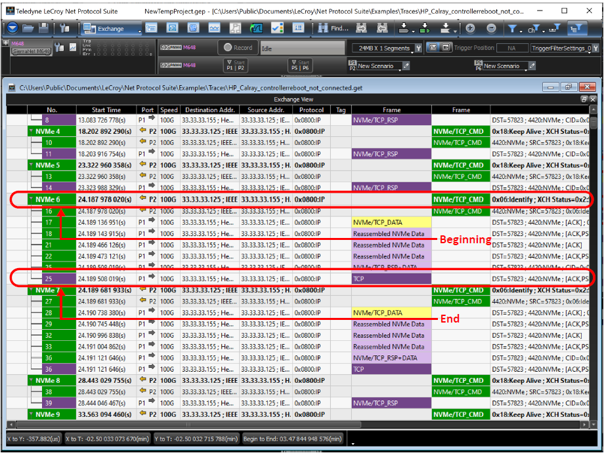Click the Record button
The image size is (604, 453).
(238, 47)
